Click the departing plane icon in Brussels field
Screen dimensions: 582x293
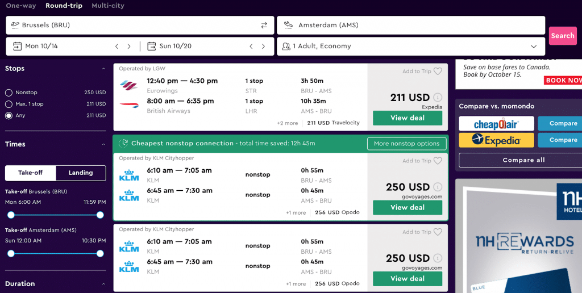(15, 25)
